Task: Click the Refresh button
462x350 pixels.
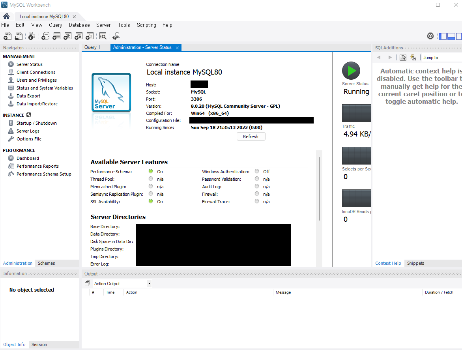Action: (x=251, y=137)
